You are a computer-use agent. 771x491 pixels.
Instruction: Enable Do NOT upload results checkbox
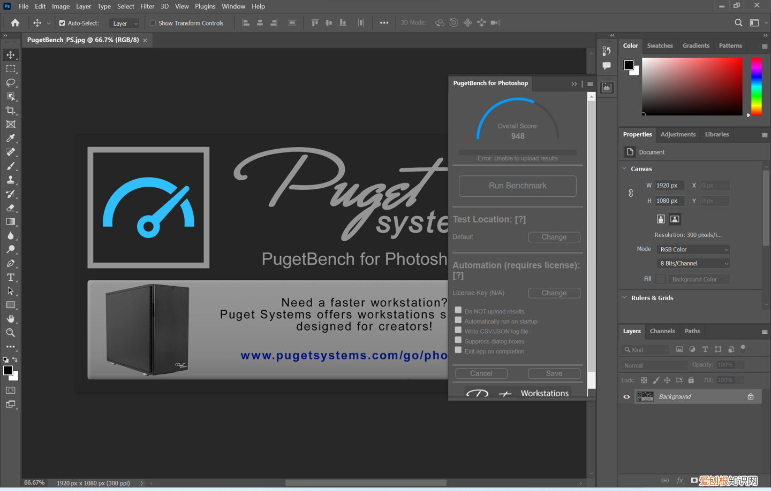coord(458,310)
